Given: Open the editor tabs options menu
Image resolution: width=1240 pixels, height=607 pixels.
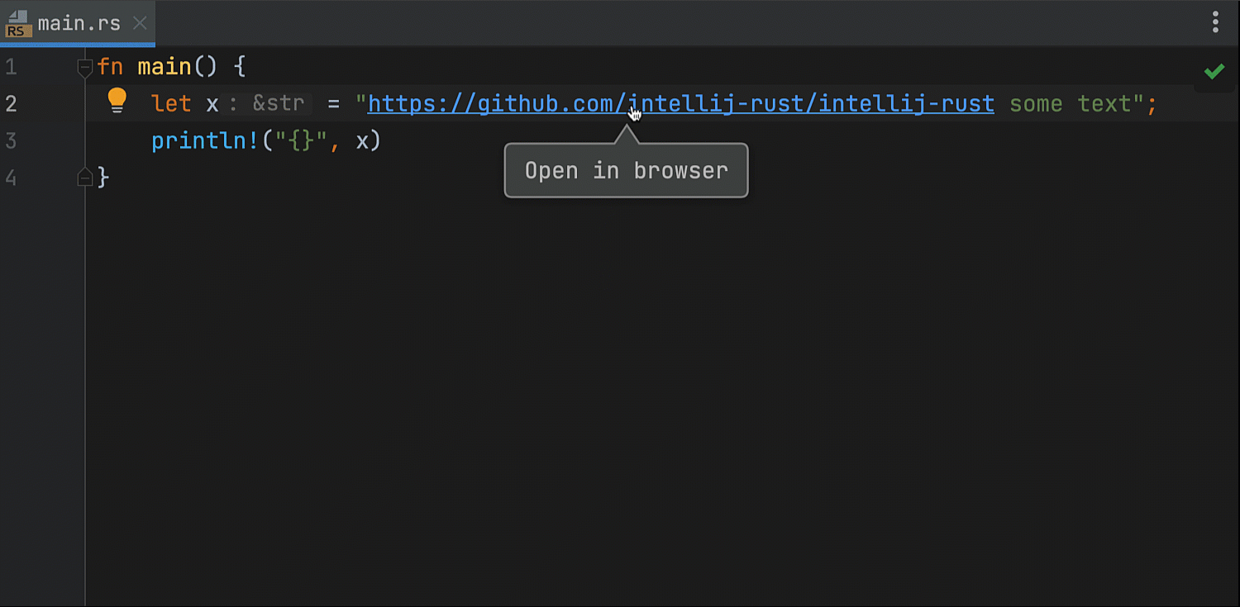Looking at the screenshot, I should point(1215,22).
